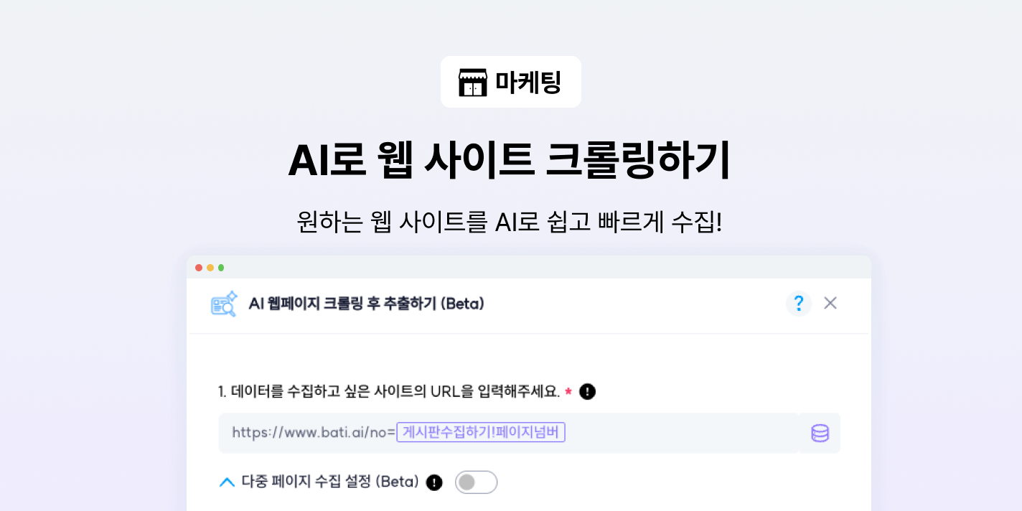1022x511 pixels.
Task: Click the URL을 입력해주세요 prompt label
Action: (388, 392)
